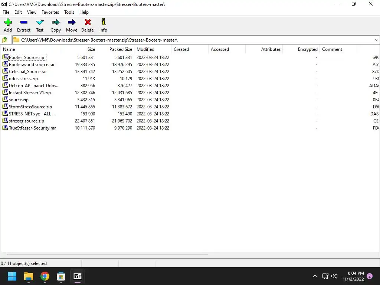Sort by Attributes column header

(x=264, y=49)
